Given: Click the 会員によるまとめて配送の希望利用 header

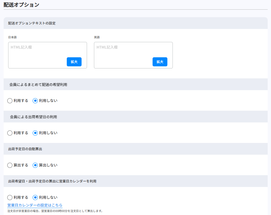Looking at the screenshot, I should pos(38,85).
